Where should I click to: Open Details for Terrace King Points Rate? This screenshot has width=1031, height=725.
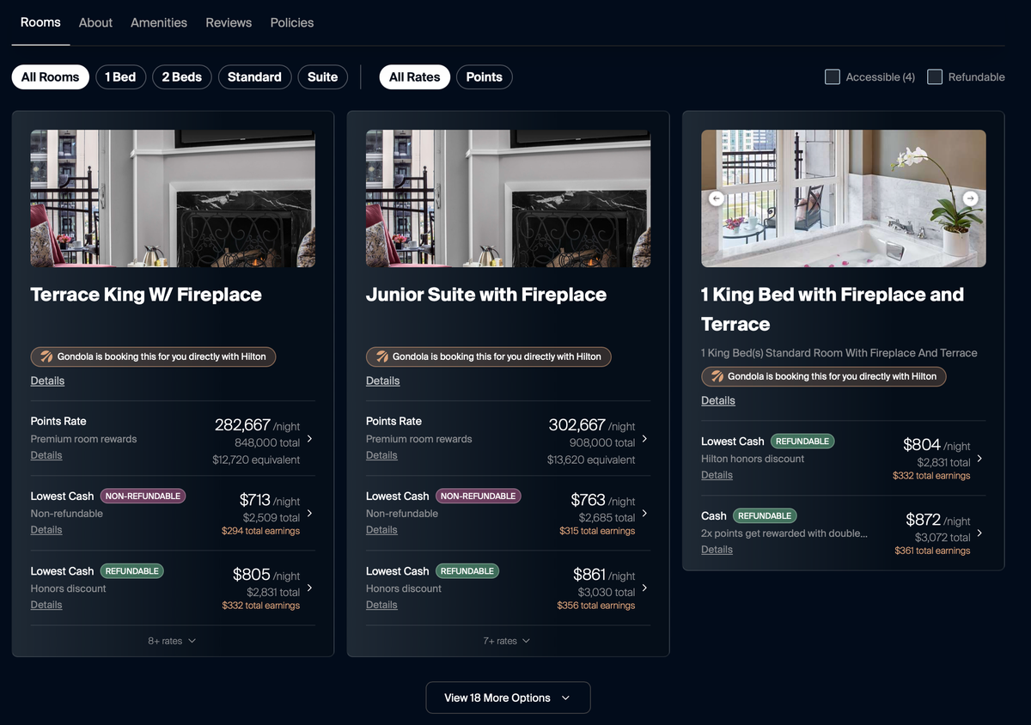[46, 455]
